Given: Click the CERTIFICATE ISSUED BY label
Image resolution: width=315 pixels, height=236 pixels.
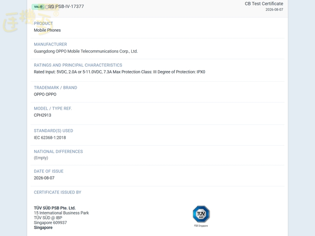Looking at the screenshot, I should pos(58,192).
